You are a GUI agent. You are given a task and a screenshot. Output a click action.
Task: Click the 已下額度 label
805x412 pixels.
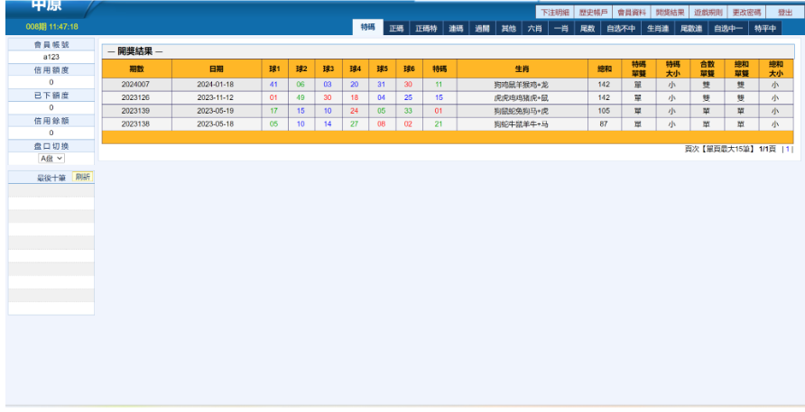[51, 95]
